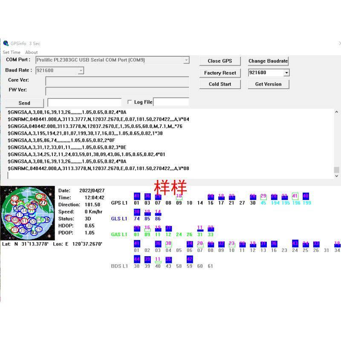Image resolution: width=341 pixels, height=341 pixels.
Task: Click the Close GPS button
Action: coord(220,61)
